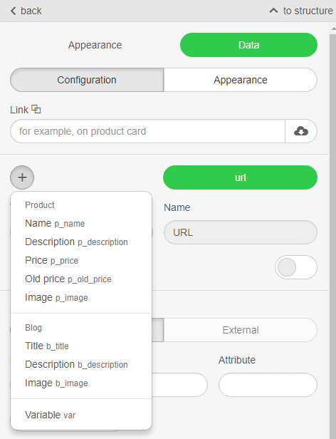The width and height of the screenshot is (336, 439).
Task: Click the Link input field
Action: click(x=148, y=131)
